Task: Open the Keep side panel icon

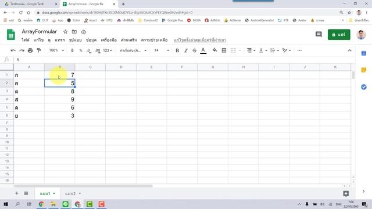Action: point(363,70)
